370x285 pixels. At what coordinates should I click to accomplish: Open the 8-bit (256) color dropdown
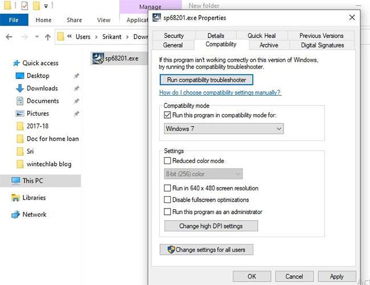point(203,174)
